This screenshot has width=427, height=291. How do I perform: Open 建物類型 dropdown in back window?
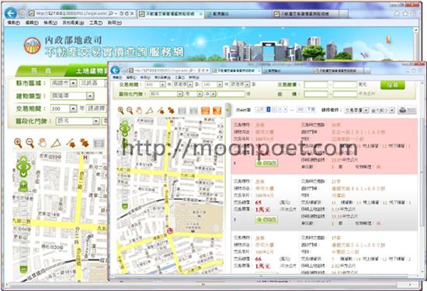point(72,95)
